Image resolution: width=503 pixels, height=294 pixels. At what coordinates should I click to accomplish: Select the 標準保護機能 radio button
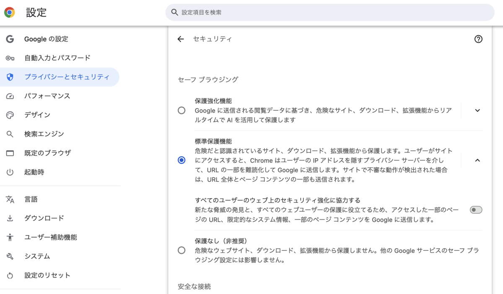(181, 160)
